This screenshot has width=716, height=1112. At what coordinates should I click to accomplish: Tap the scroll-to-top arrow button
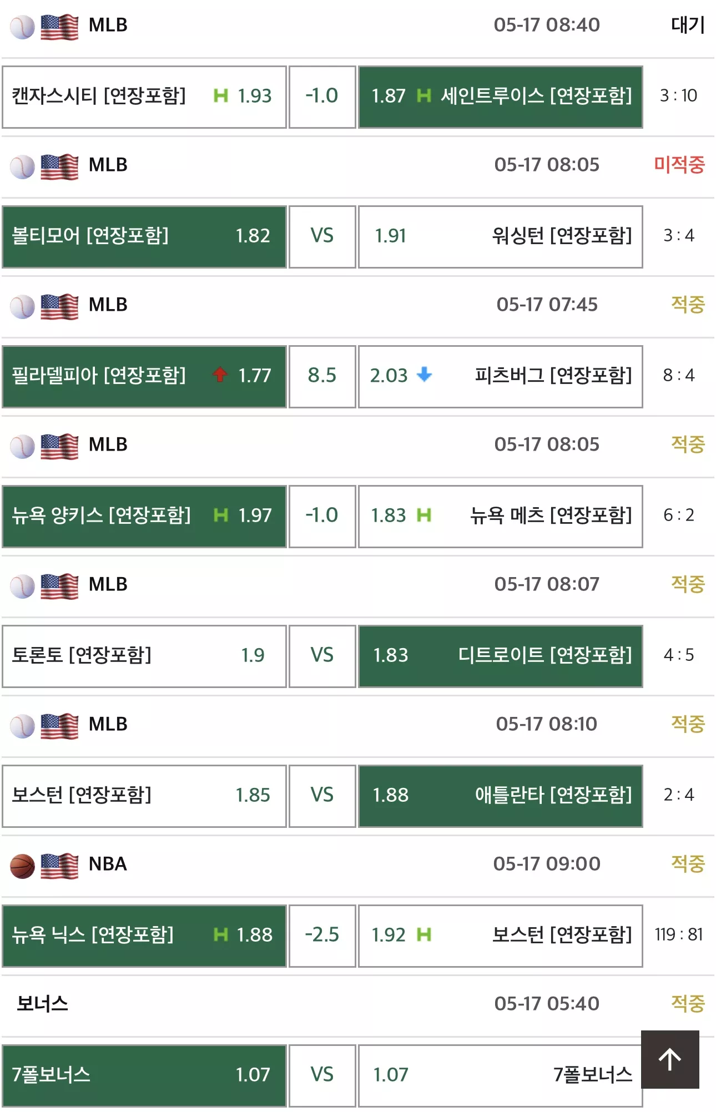[x=670, y=1059]
